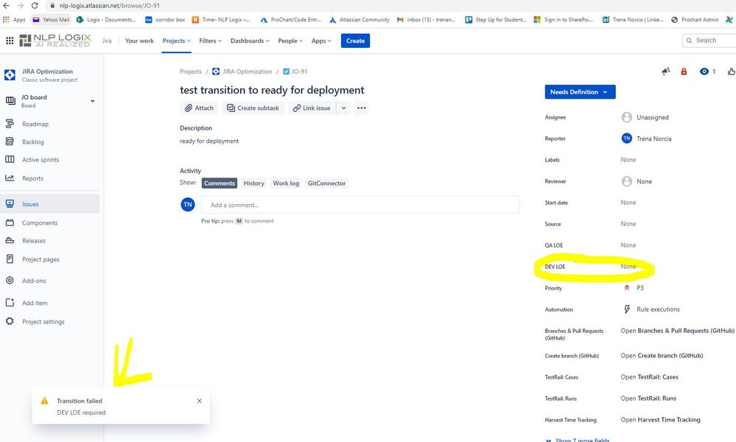Open Yahoo Mail bookmark
The image size is (736, 442).
[50, 20]
